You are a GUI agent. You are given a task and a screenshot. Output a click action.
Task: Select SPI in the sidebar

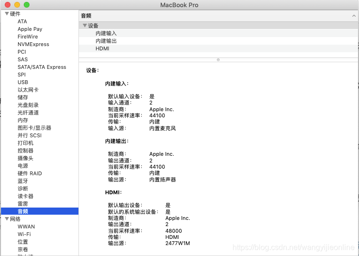tap(21, 75)
